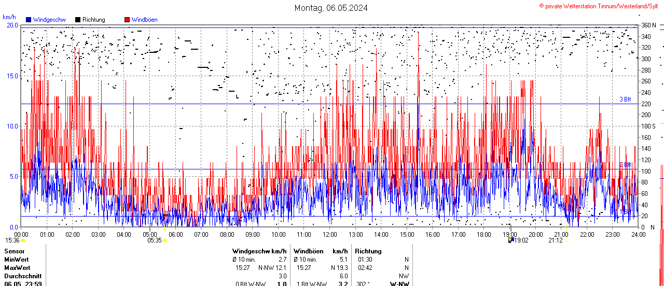Click the '15:36' time below the axis
Viewport: 664px width, 286px height.
click(x=12, y=240)
